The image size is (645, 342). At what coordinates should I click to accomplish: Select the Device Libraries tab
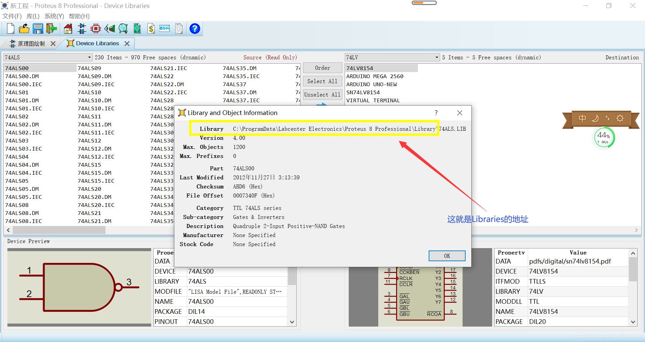pyautogui.click(x=97, y=43)
